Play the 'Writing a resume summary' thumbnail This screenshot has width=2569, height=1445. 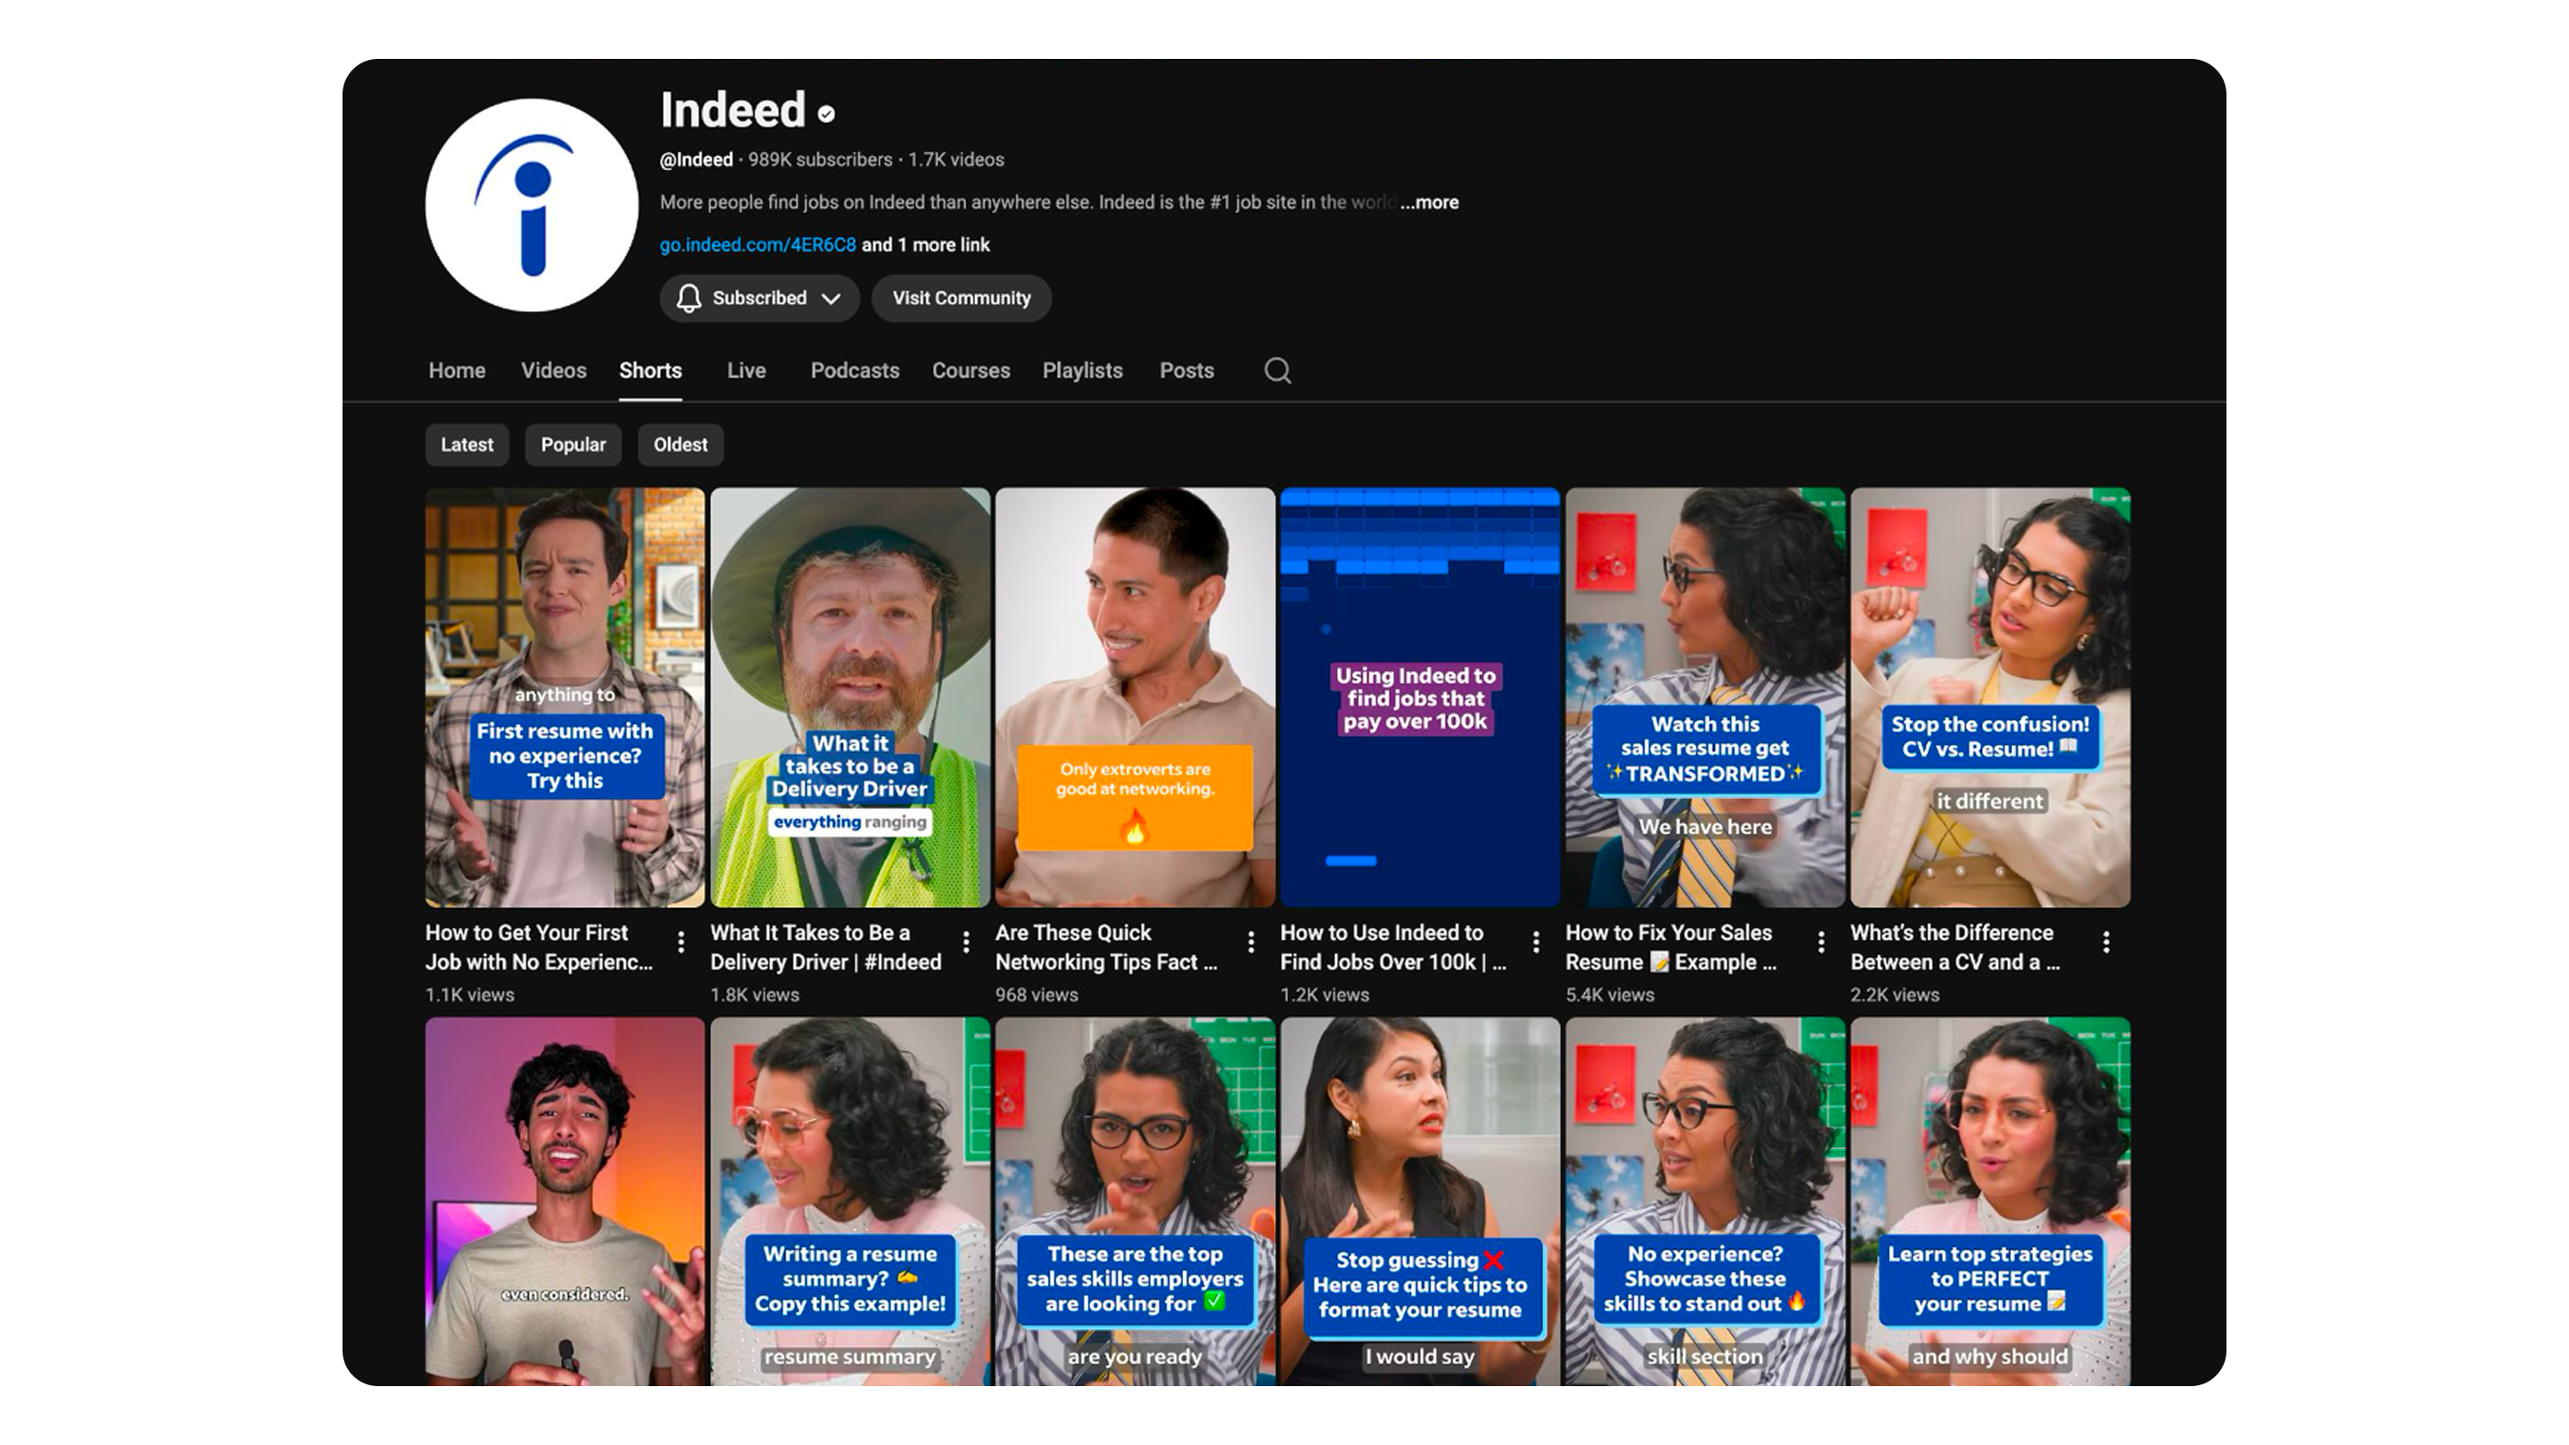[x=850, y=1201]
